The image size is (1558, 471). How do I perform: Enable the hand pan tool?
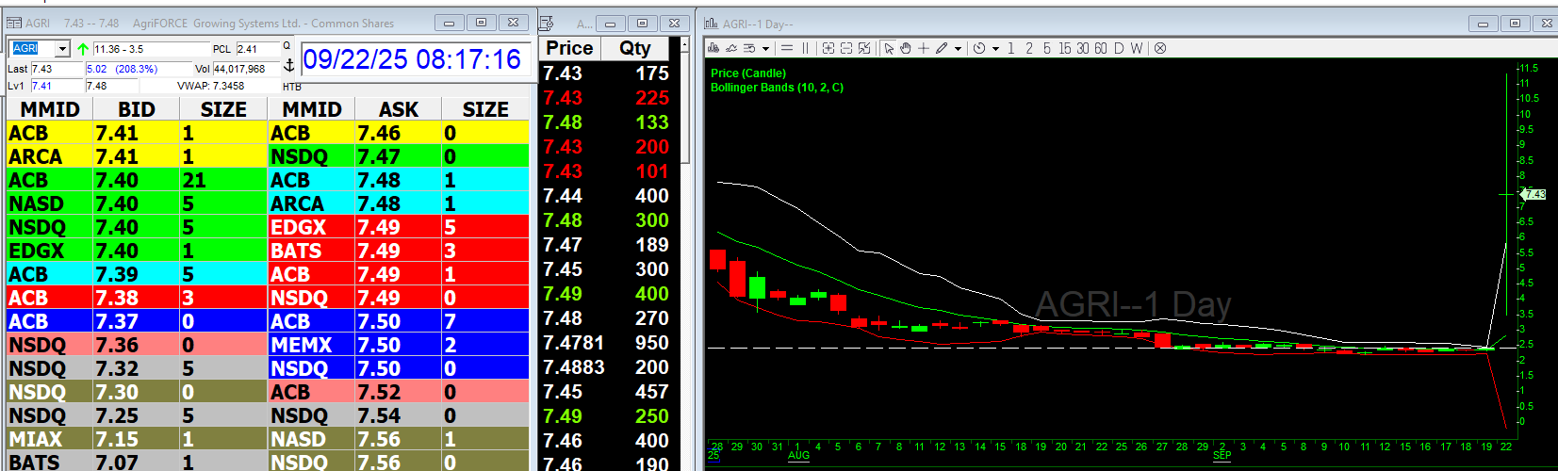[905, 48]
